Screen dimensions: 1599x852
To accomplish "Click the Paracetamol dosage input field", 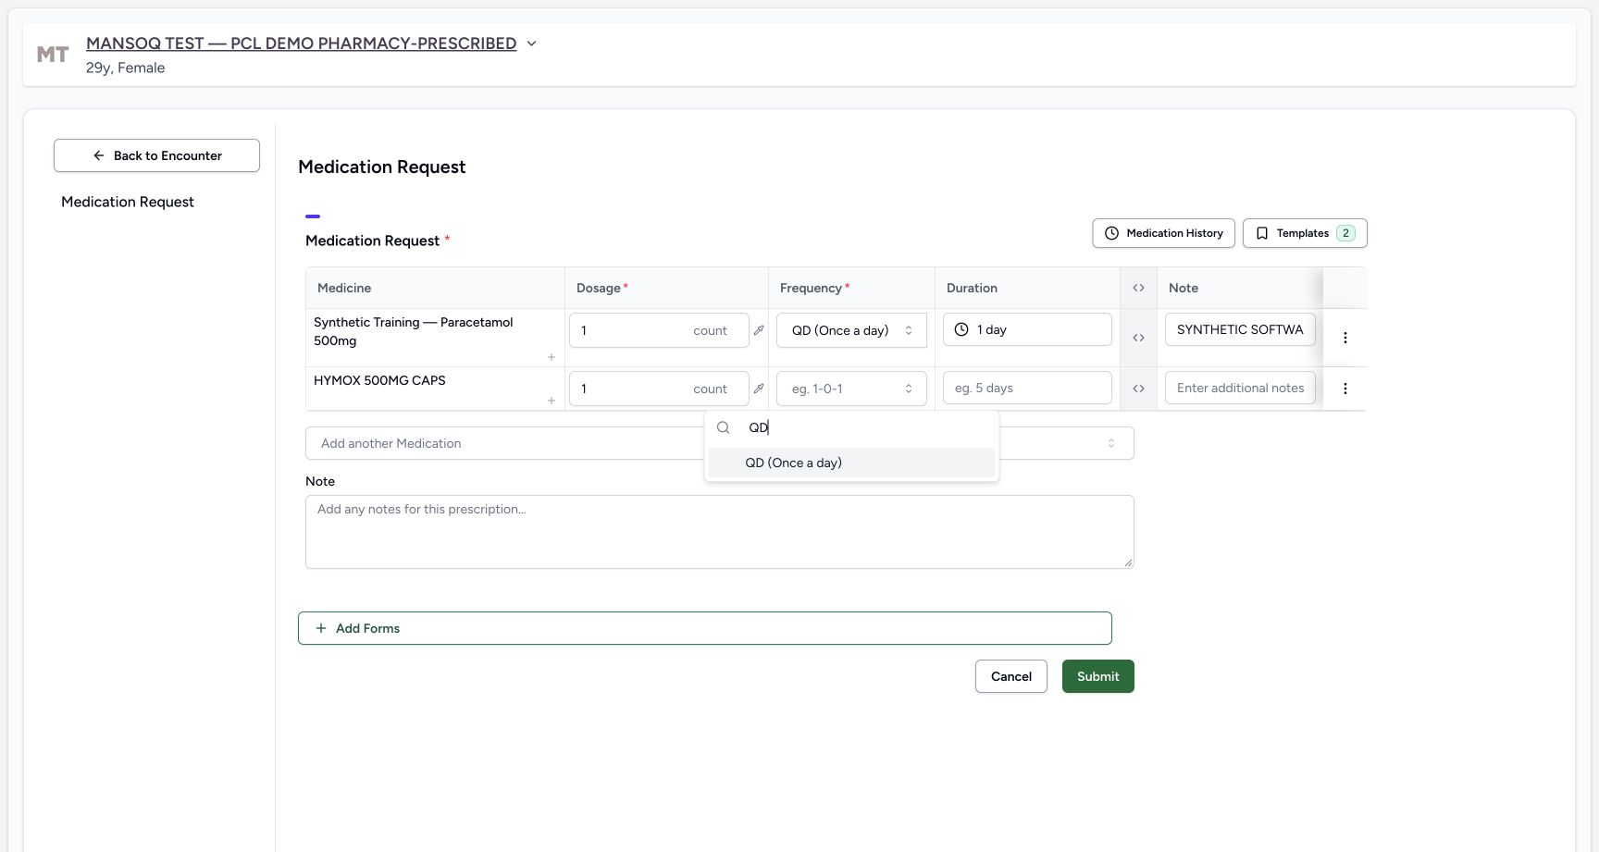I will coord(659,330).
